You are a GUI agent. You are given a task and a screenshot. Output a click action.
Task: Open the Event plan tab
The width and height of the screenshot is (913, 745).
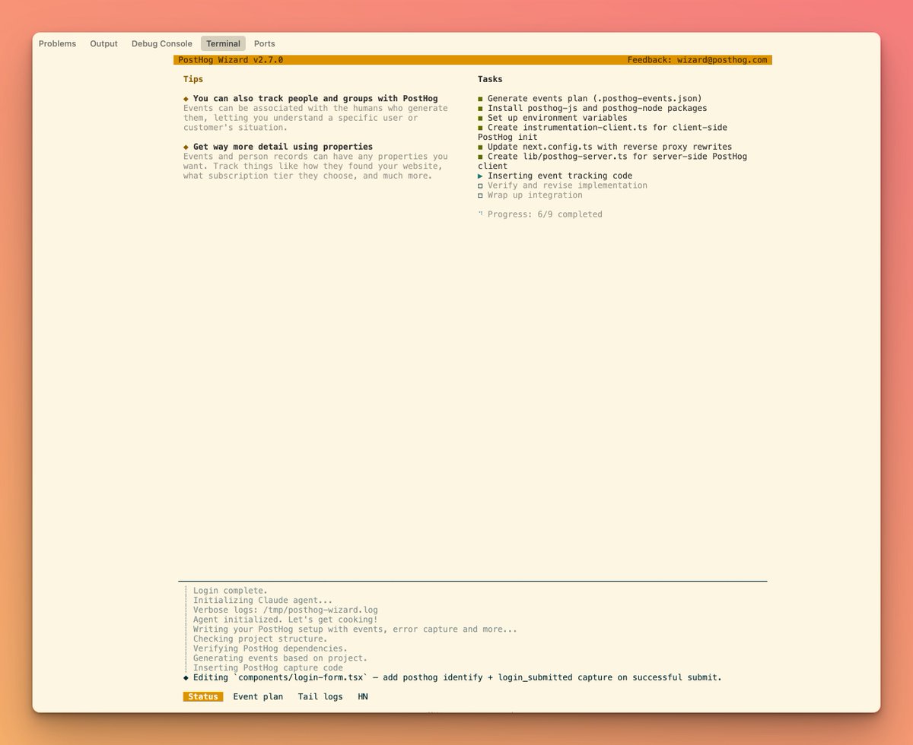point(258,696)
